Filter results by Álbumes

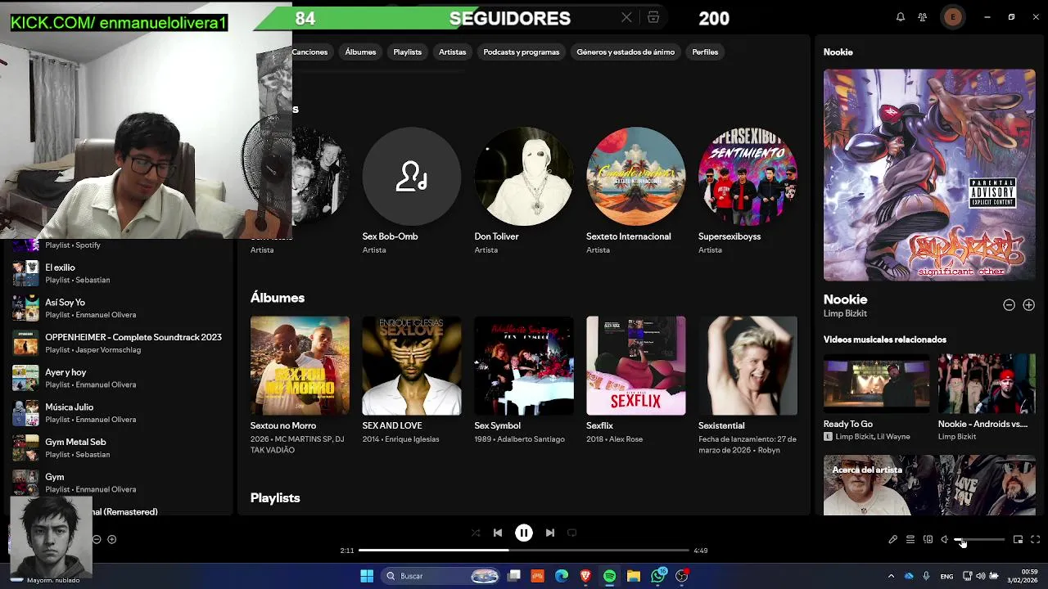pos(360,52)
